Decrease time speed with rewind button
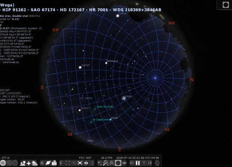 (132, 163)
